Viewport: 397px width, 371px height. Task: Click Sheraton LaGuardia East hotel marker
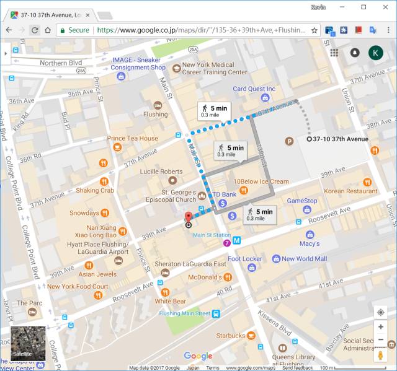[x=165, y=273]
